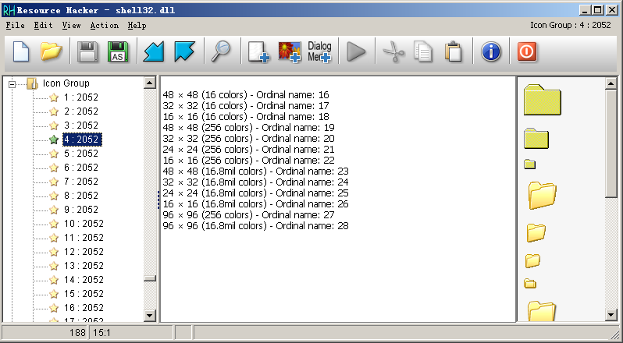This screenshot has width=623, height=343.
Task: Click the green star beside 4 : 2052
Action: [54, 140]
